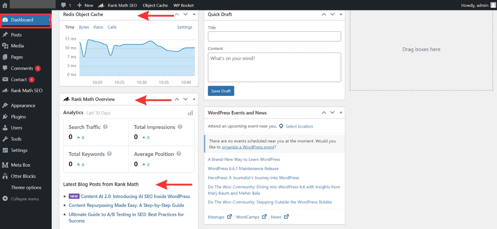The image size is (497, 229).
Task: Open Rank Math SEO in admin bar
Action: tap(118, 5)
